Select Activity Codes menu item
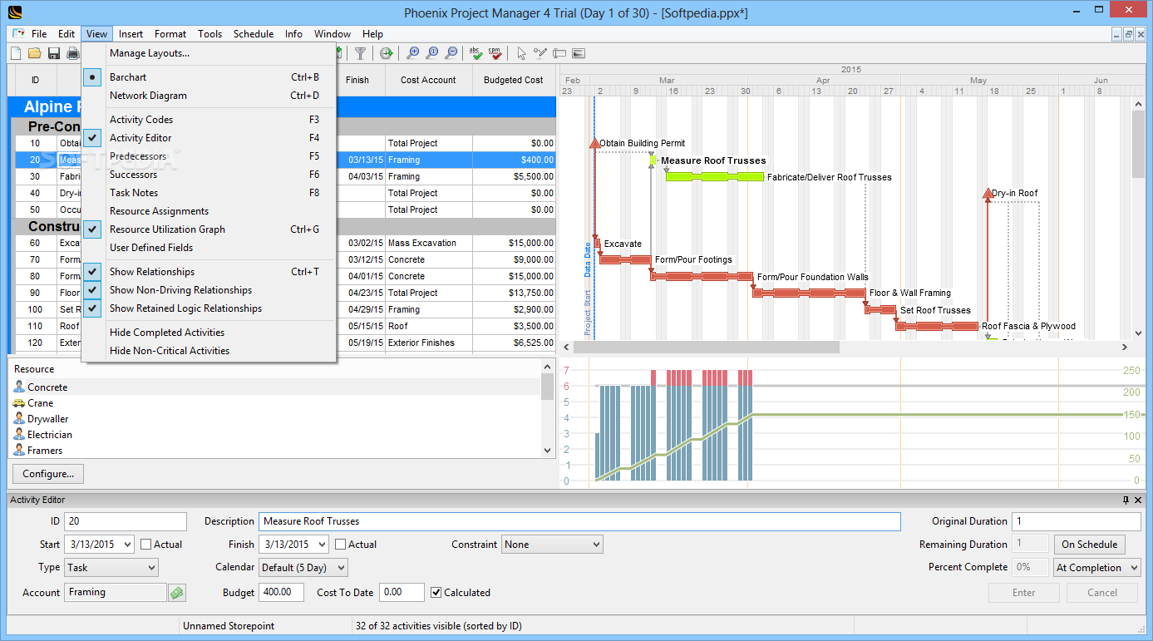 click(x=209, y=120)
